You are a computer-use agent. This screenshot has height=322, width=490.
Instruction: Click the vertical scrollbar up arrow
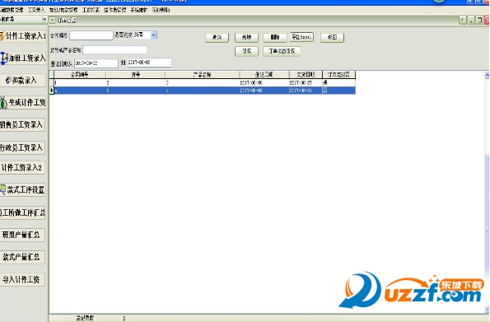(x=487, y=75)
